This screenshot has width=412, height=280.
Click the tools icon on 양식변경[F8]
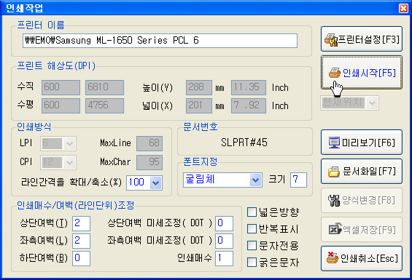point(334,201)
